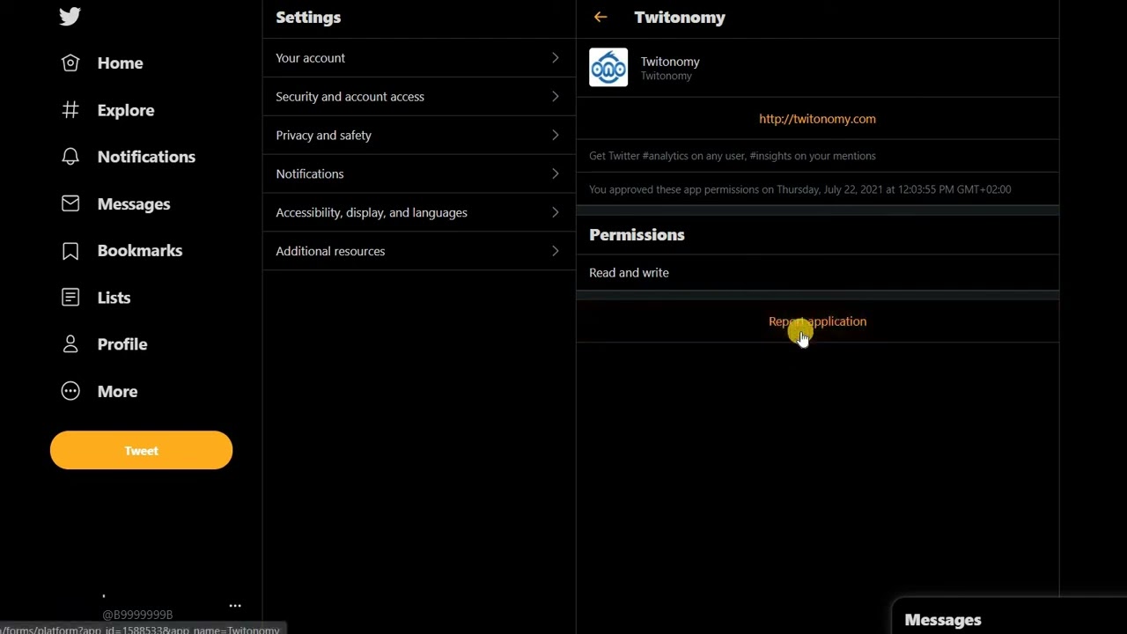Screen dimensions: 1127x634
Task: Click the More circle-dots icon
Action: pyautogui.click(x=70, y=391)
